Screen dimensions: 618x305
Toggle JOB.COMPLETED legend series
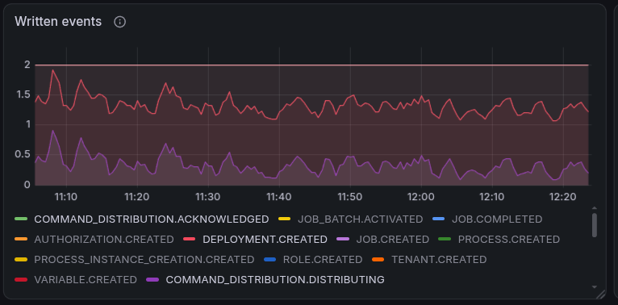click(x=497, y=219)
